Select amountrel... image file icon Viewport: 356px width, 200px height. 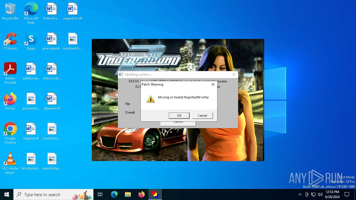(31, 102)
